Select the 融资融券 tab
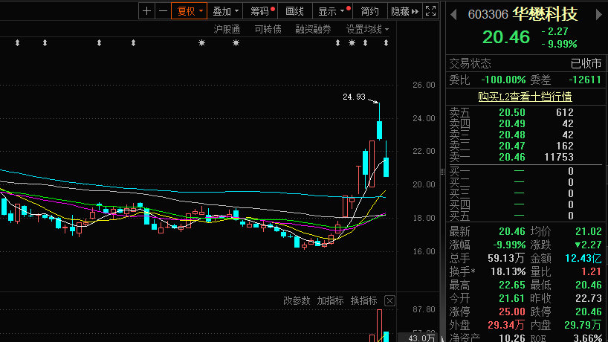The image size is (608, 342). click(x=313, y=29)
